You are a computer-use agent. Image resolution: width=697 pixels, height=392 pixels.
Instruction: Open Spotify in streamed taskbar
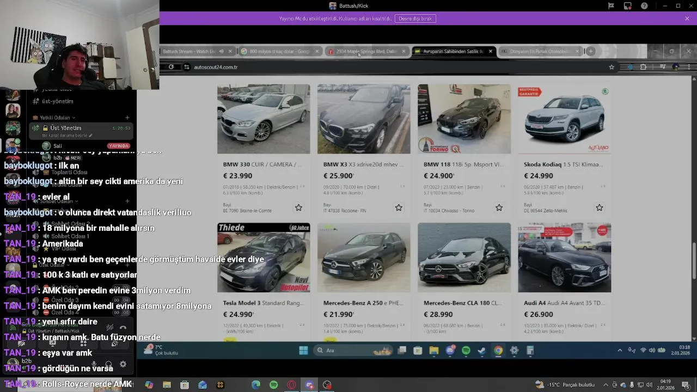[x=466, y=351]
